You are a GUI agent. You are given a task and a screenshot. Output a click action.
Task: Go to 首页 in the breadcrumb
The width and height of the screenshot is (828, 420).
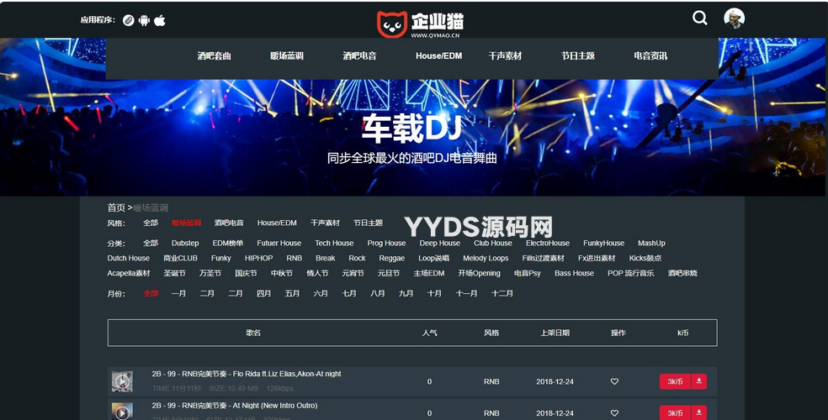point(116,207)
